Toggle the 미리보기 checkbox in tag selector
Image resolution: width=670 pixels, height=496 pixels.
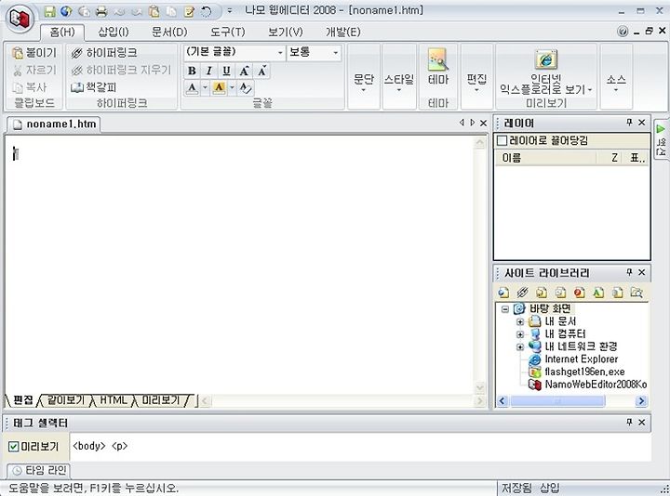tap(14, 447)
